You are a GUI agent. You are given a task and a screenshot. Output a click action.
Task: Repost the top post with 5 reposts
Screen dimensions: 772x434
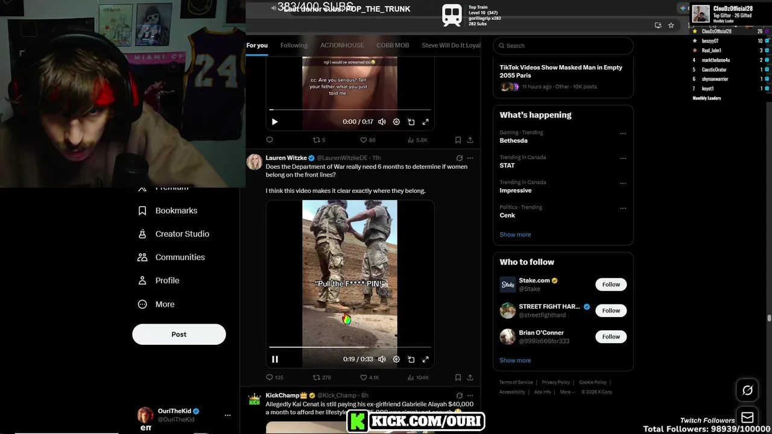pyautogui.click(x=318, y=140)
